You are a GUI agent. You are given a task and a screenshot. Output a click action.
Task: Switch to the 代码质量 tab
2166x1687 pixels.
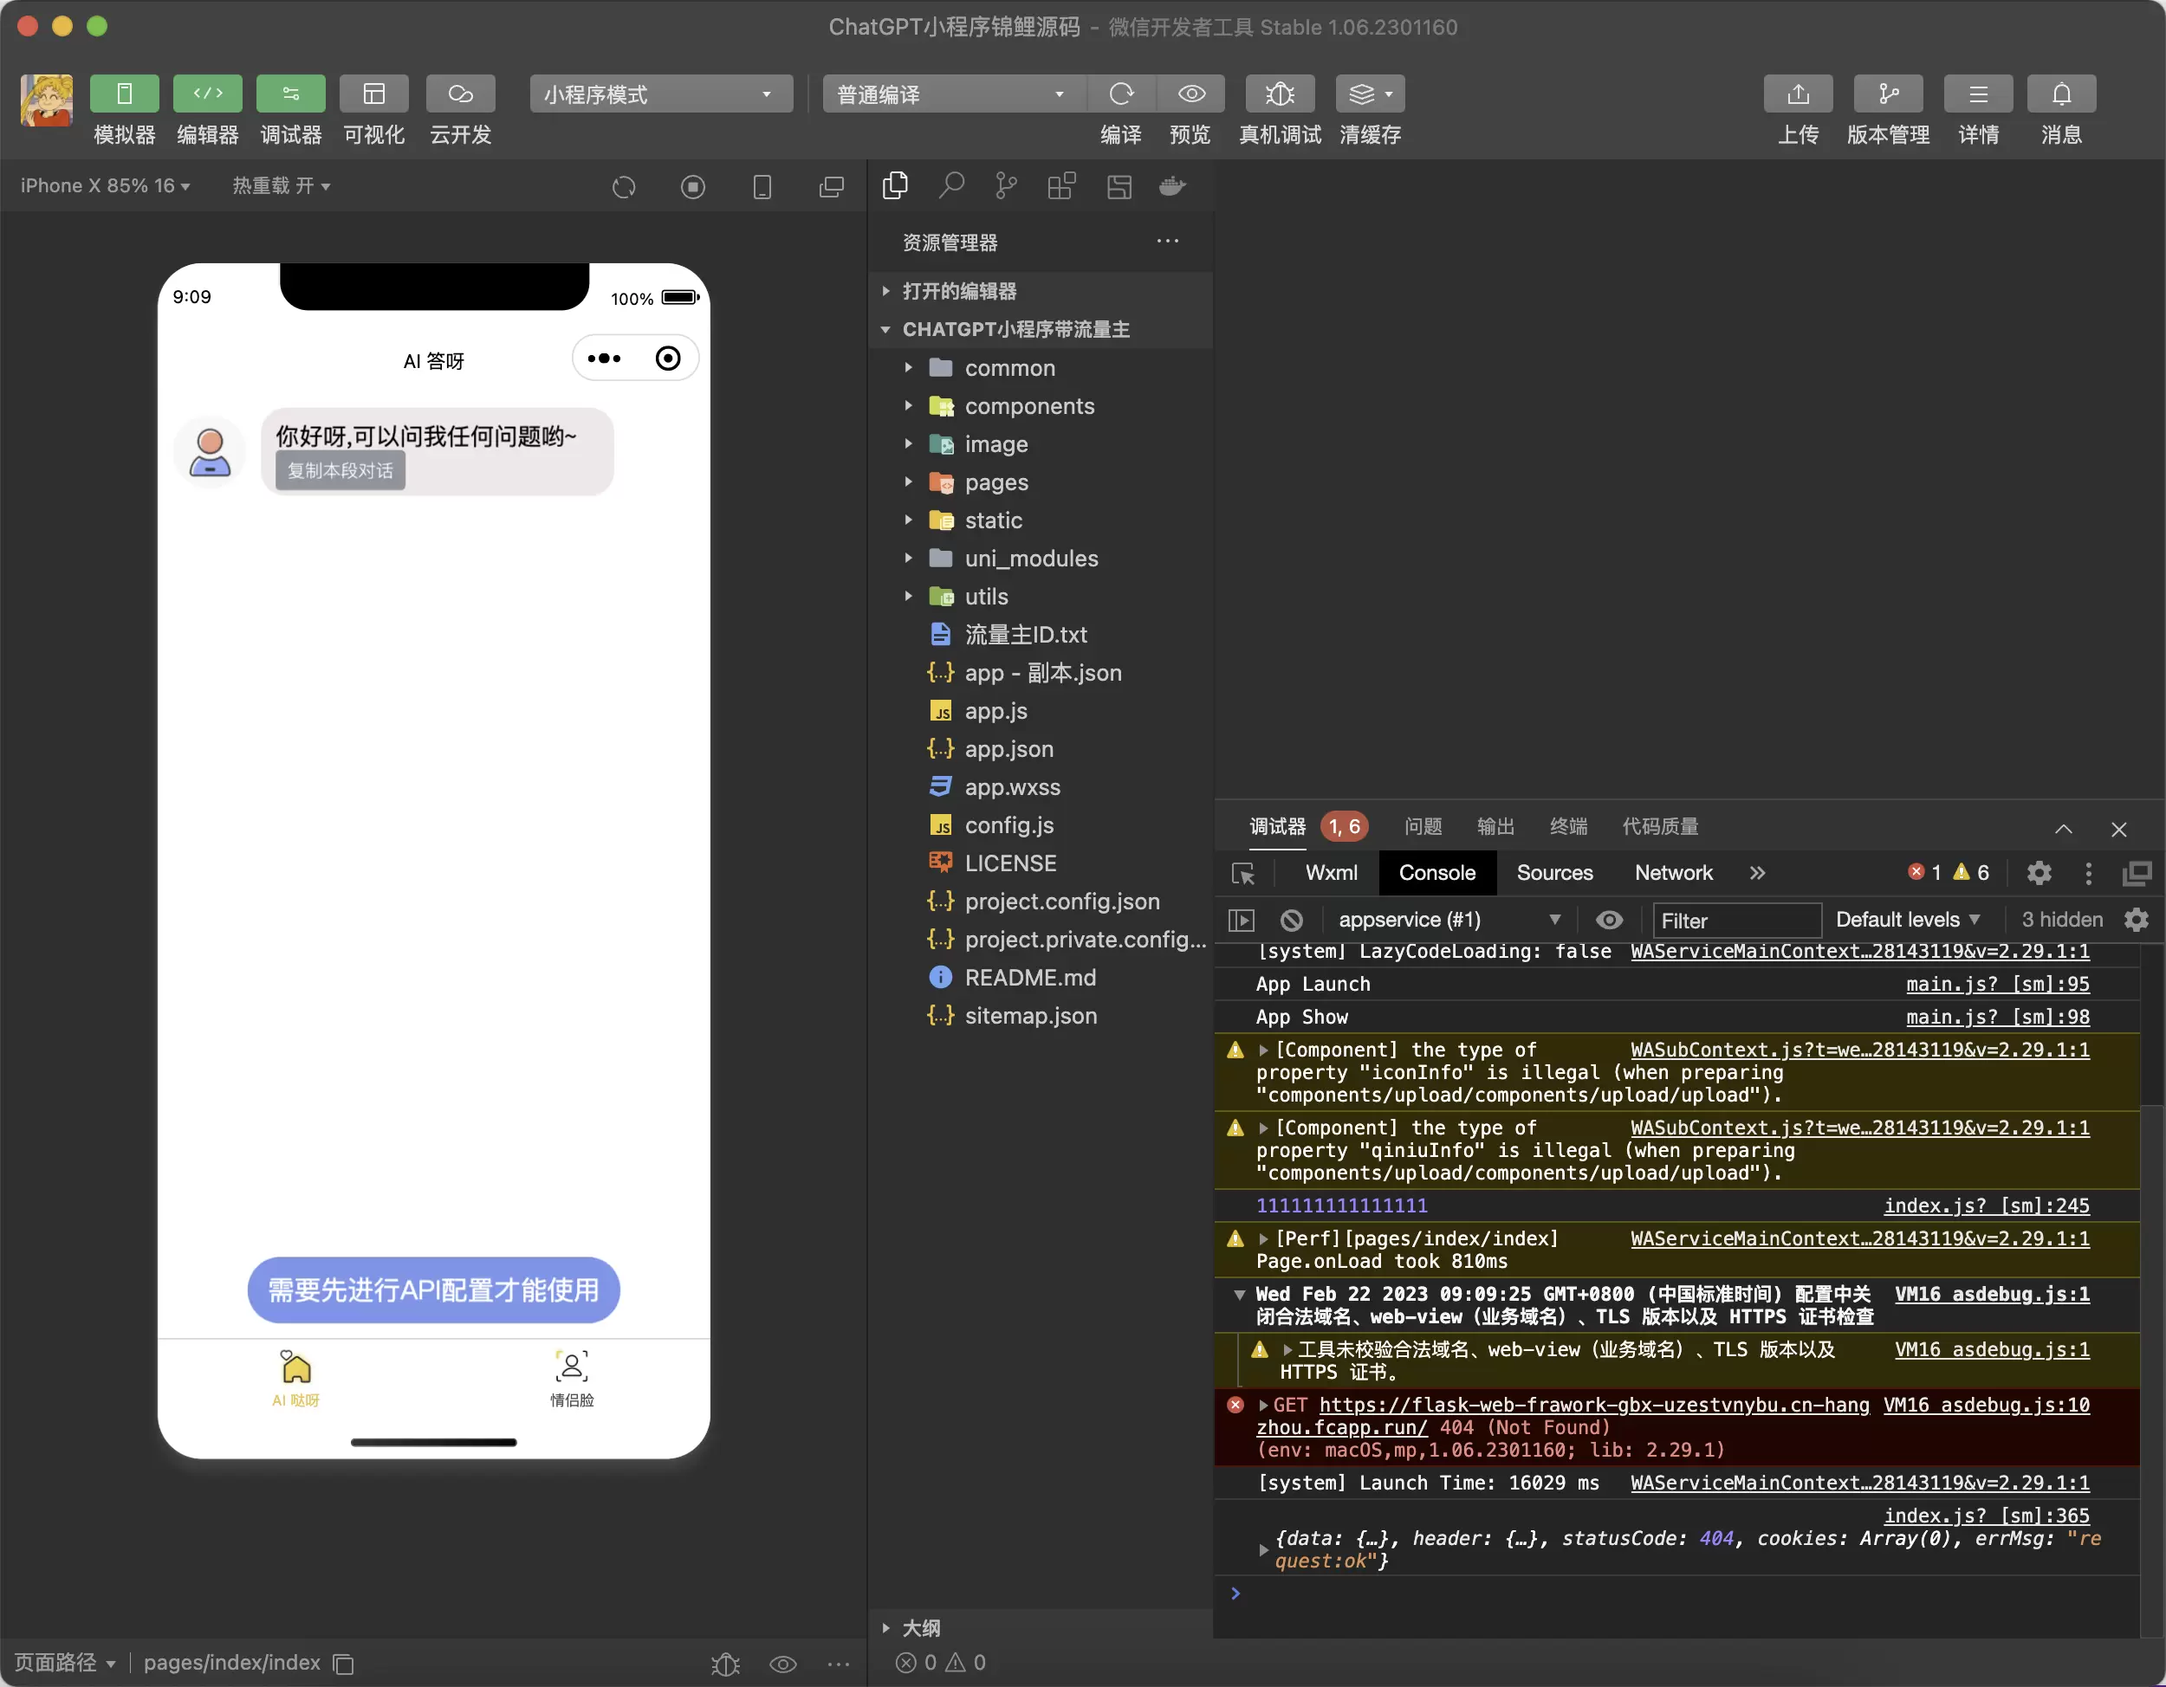tap(1660, 825)
